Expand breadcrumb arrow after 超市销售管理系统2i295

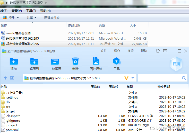point(46,3)
